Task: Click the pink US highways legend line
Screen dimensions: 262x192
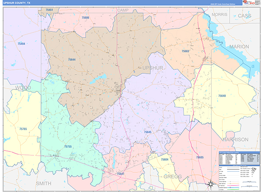Action: click(x=233, y=185)
